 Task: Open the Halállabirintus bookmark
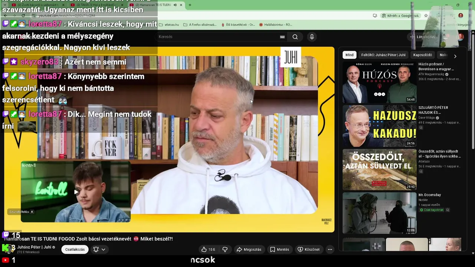(276, 25)
